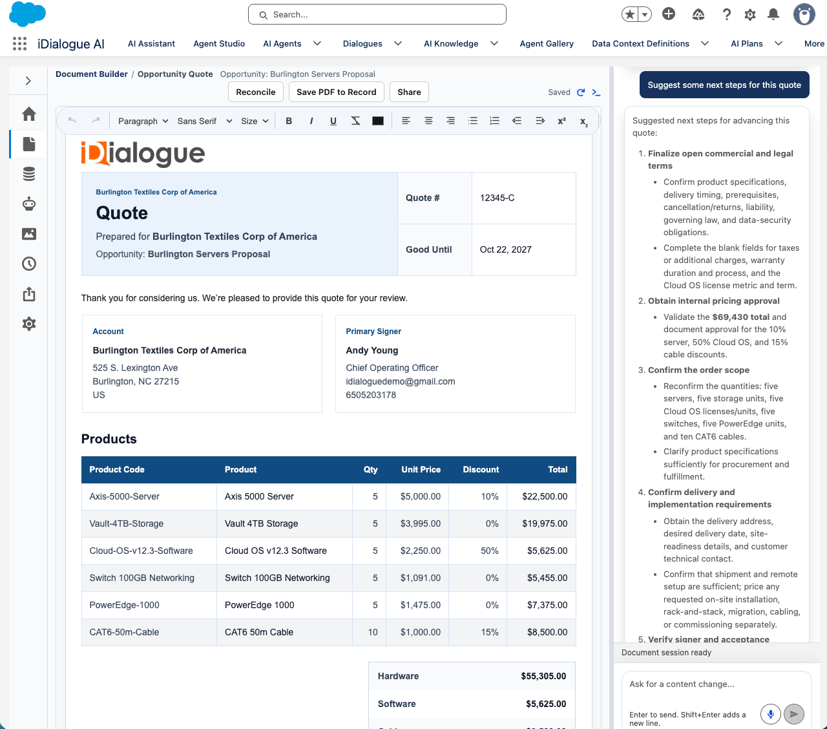
Task: Open the Dialogues tab
Action: pyautogui.click(x=362, y=43)
